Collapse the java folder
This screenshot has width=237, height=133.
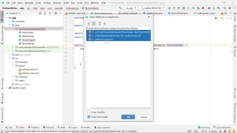tap(10, 25)
